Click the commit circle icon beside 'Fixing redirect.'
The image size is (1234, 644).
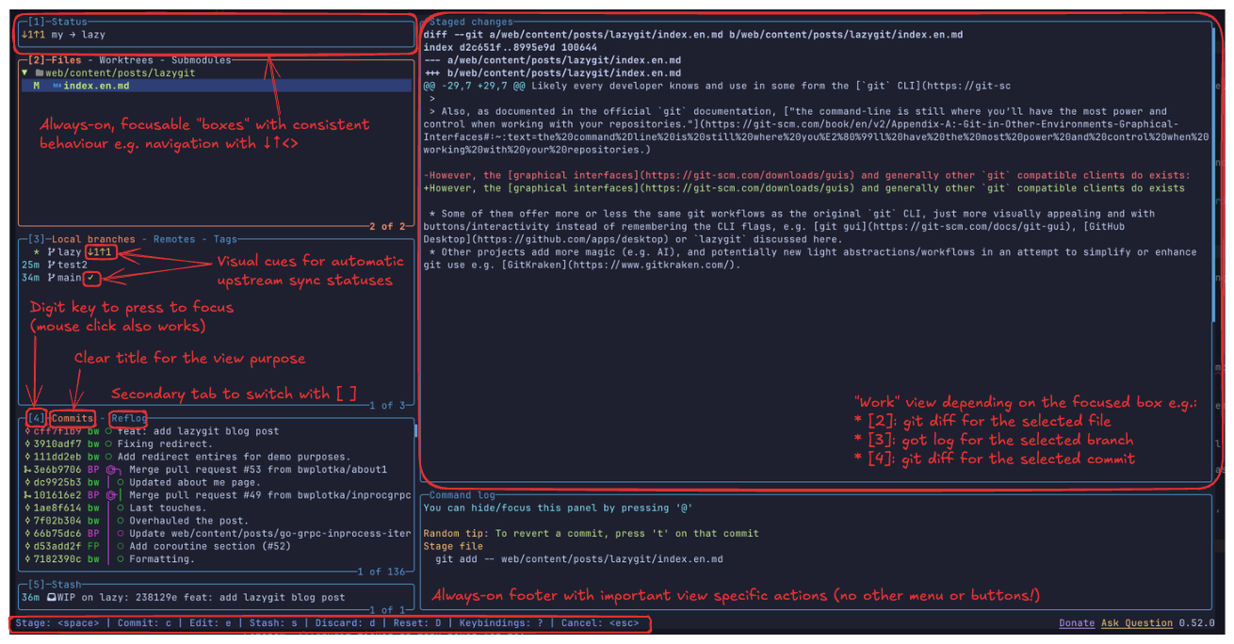click(108, 443)
